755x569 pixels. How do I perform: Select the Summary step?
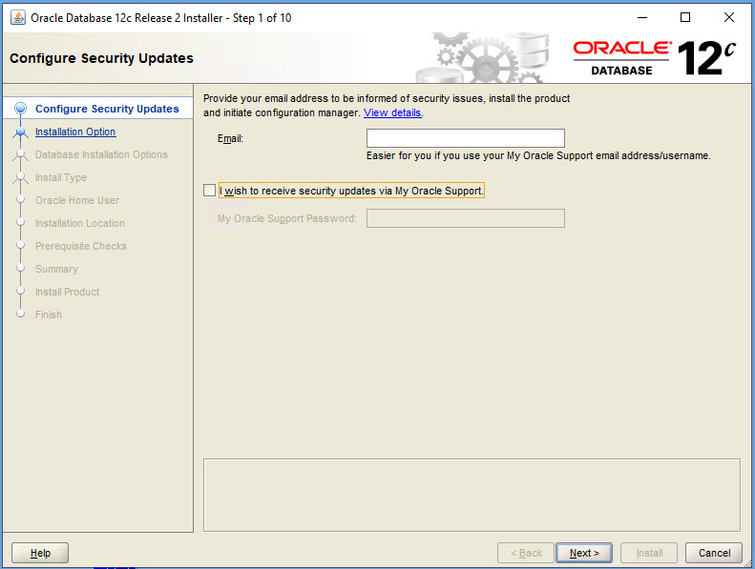point(56,269)
